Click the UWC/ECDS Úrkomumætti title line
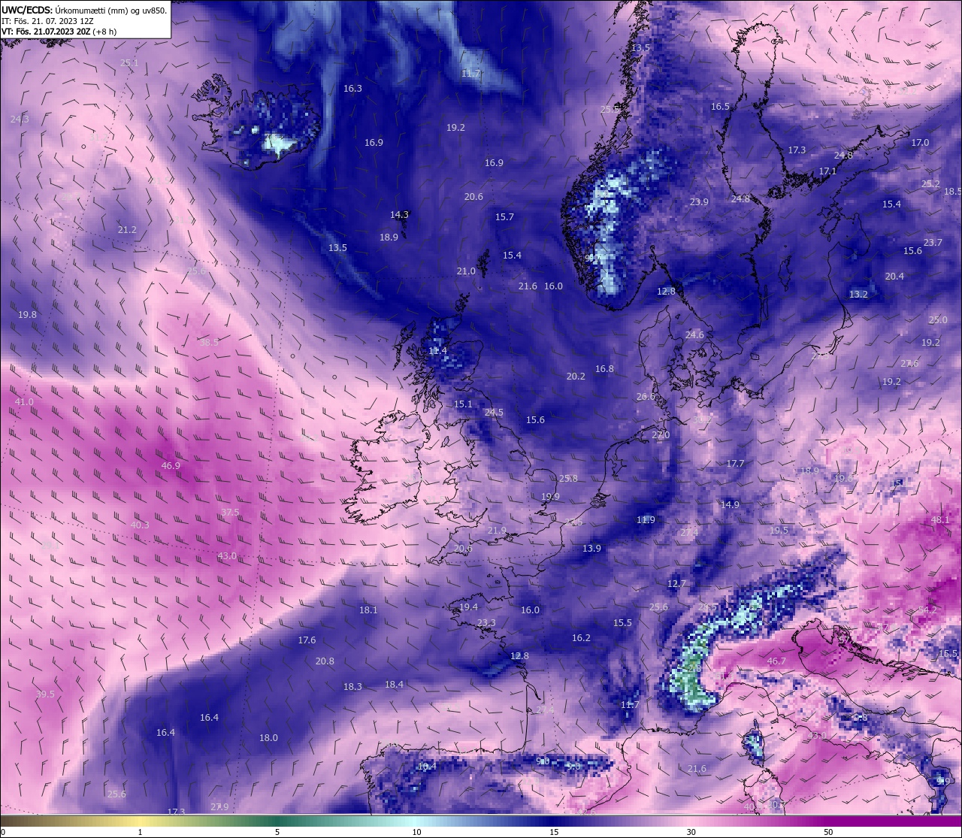The width and height of the screenshot is (962, 838). [x=84, y=11]
